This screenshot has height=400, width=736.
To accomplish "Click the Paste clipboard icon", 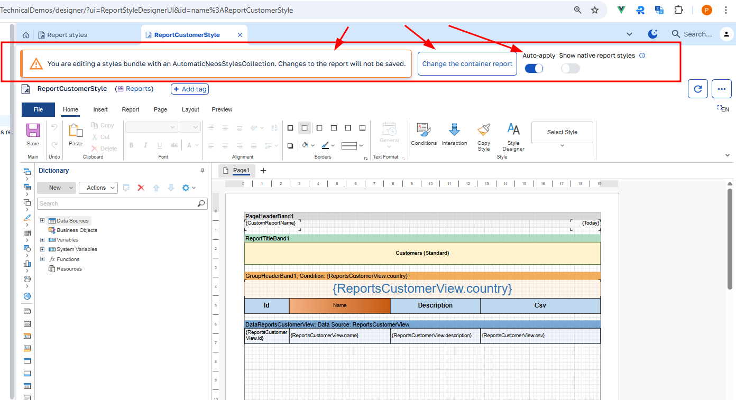I will click(76, 130).
